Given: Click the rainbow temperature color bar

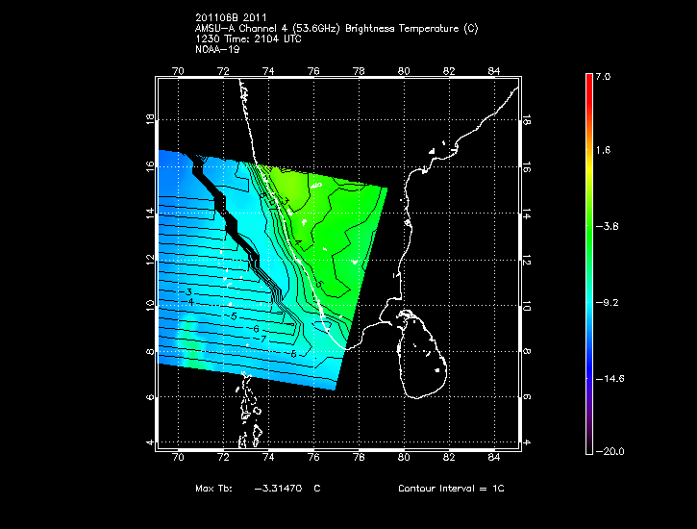Looking at the screenshot, I should (x=589, y=264).
